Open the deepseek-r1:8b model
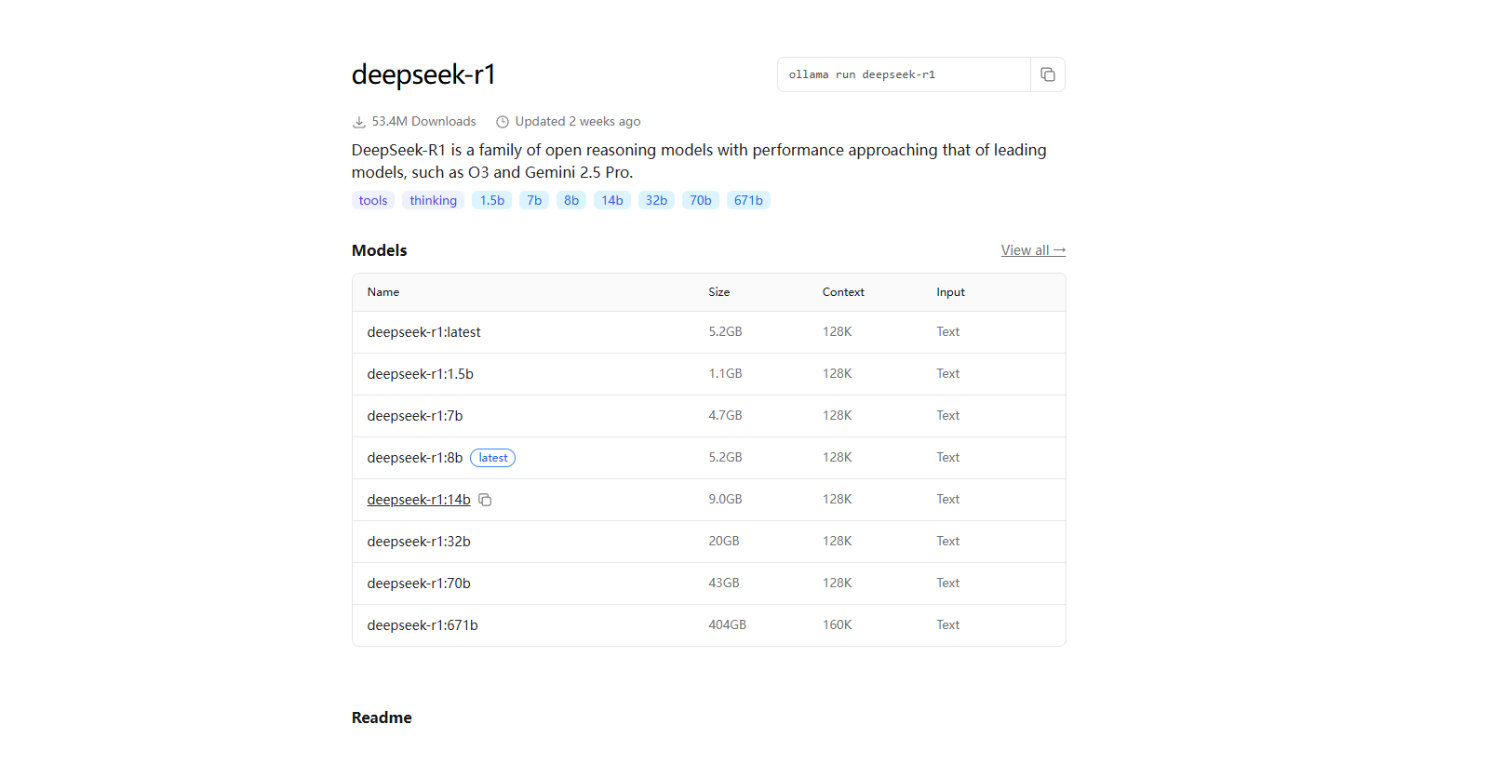 coord(414,458)
